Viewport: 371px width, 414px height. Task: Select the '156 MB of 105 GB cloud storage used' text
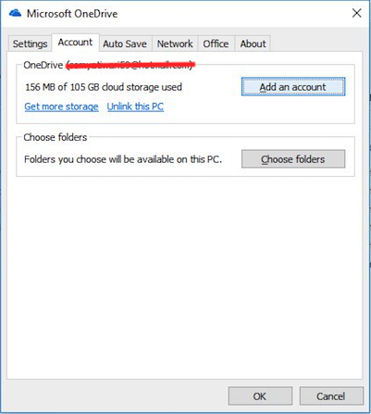104,87
